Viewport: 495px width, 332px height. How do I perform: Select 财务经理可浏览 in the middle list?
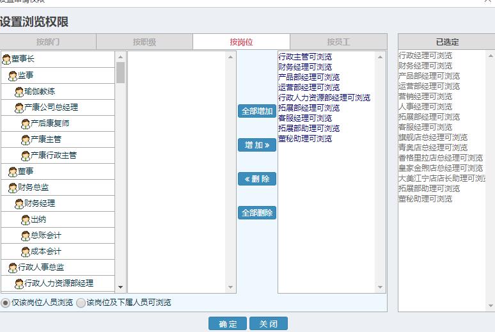click(x=305, y=67)
